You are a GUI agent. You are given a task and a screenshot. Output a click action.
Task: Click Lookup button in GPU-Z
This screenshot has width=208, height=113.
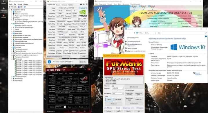pyautogui.click(x=83, y=8)
